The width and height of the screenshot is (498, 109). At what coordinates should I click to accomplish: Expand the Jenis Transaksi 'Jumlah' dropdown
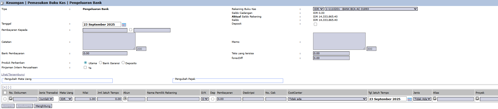(46, 99)
